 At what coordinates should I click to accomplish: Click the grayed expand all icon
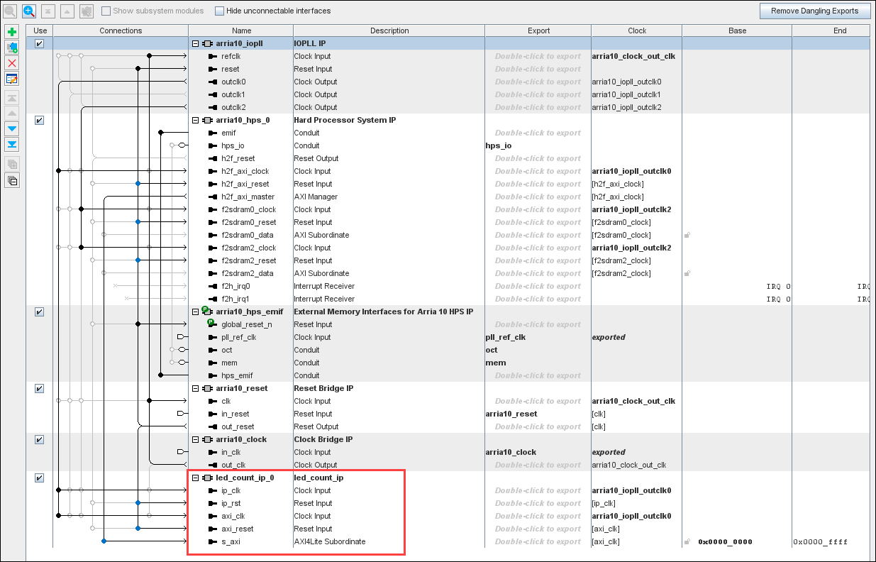[x=12, y=164]
